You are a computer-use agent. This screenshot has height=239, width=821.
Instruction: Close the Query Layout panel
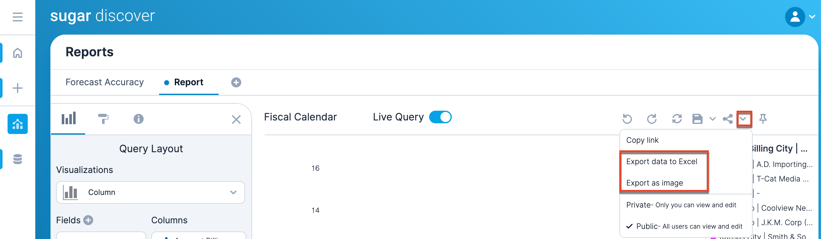click(236, 119)
